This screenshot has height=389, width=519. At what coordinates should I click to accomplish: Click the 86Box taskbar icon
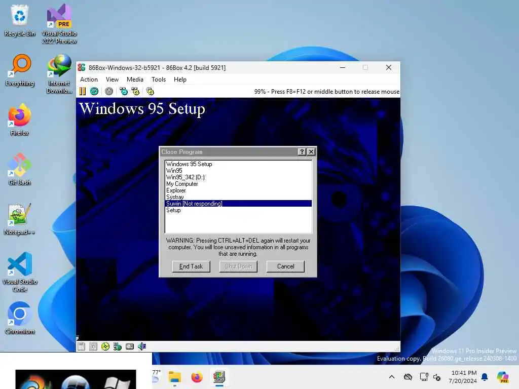219,377
